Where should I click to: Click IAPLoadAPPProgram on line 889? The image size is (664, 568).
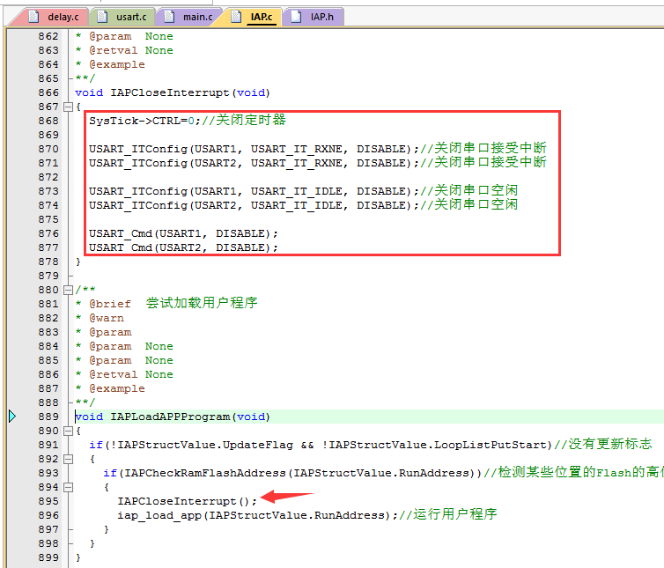point(170,417)
